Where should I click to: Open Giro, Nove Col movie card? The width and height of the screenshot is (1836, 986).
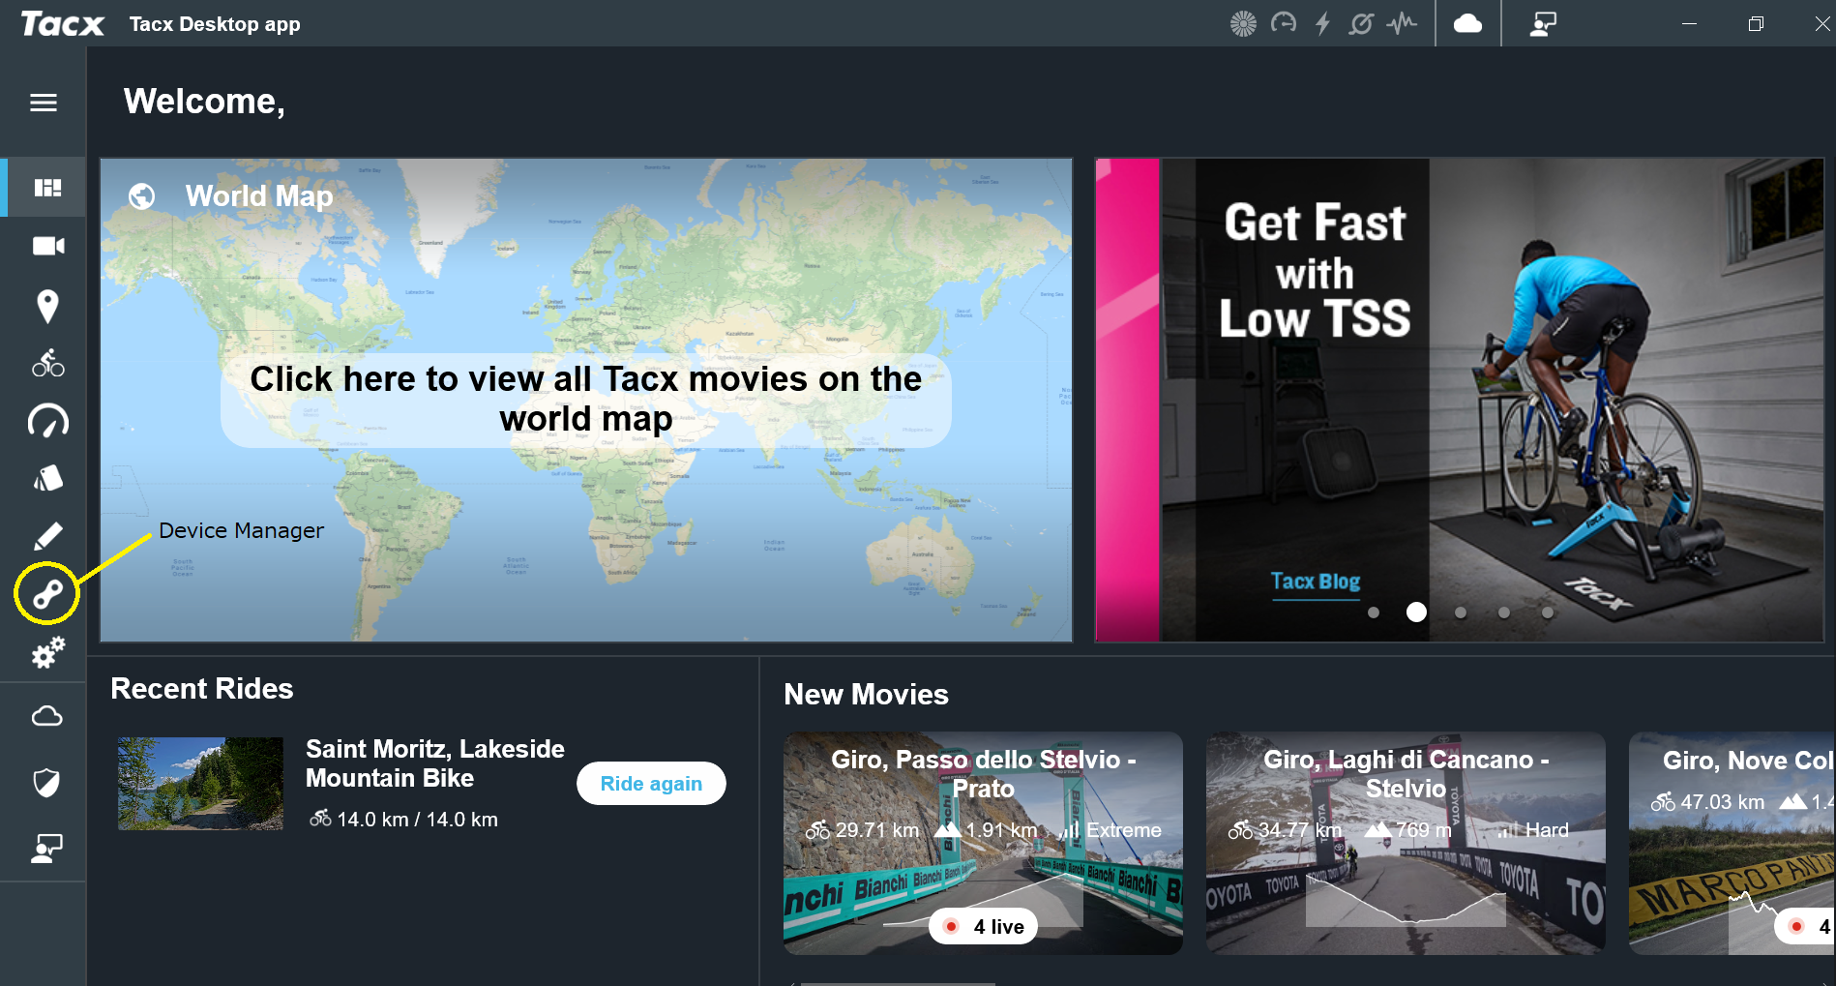tap(1732, 843)
